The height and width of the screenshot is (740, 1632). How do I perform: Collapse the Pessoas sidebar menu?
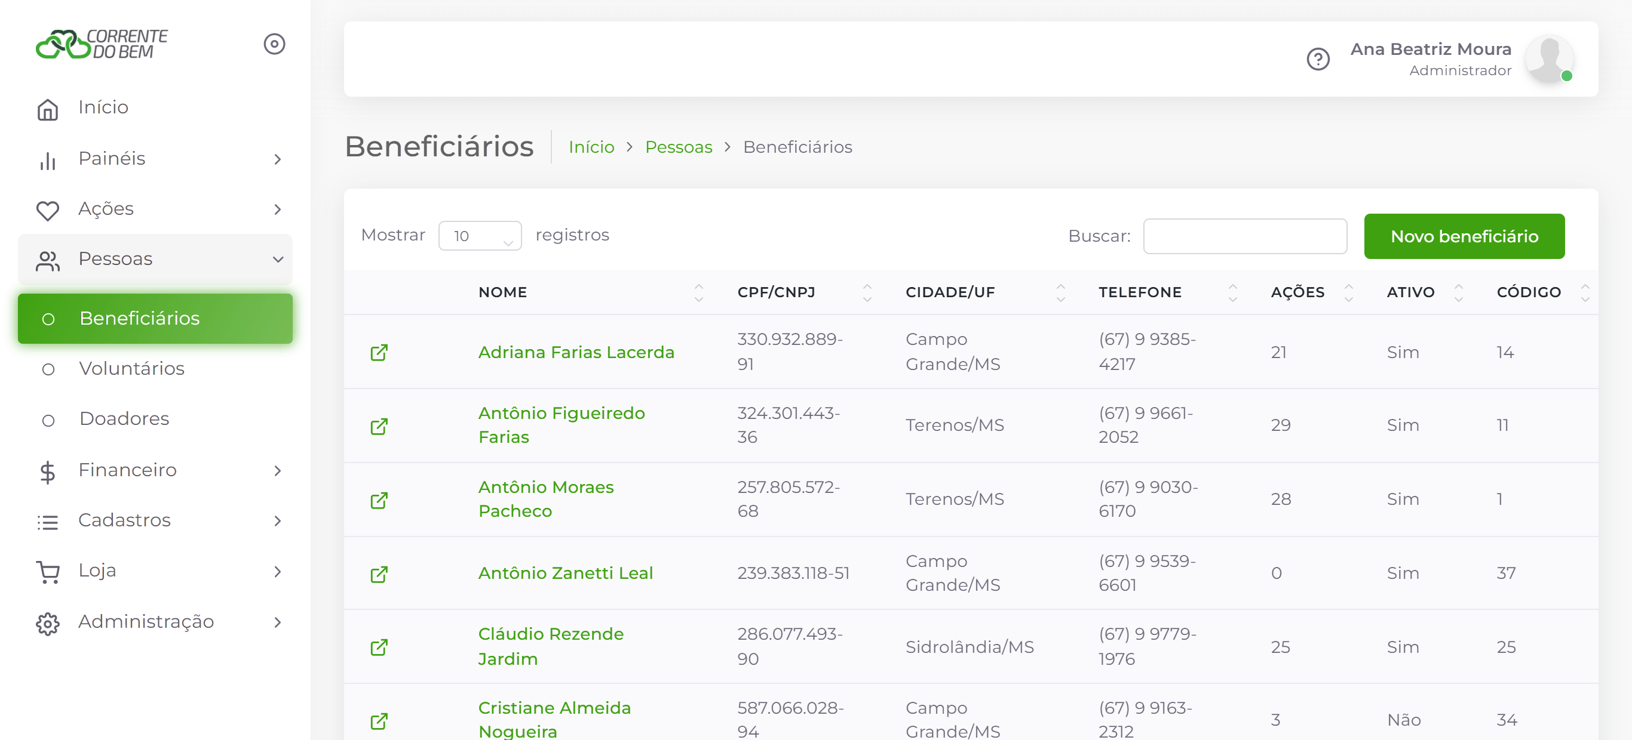[x=155, y=259]
